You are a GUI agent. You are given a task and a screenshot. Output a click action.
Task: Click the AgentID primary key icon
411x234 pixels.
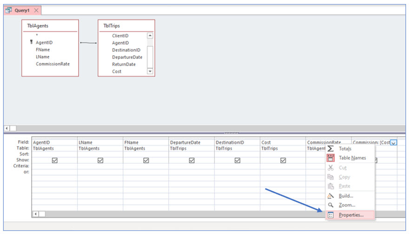click(31, 42)
